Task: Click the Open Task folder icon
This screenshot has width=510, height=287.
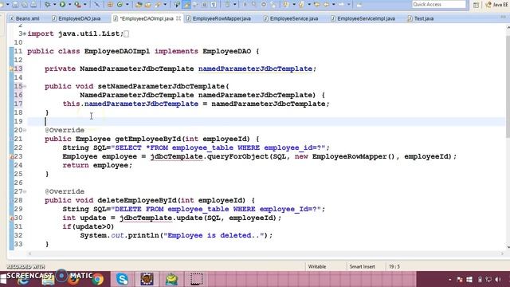Action: click(148, 5)
